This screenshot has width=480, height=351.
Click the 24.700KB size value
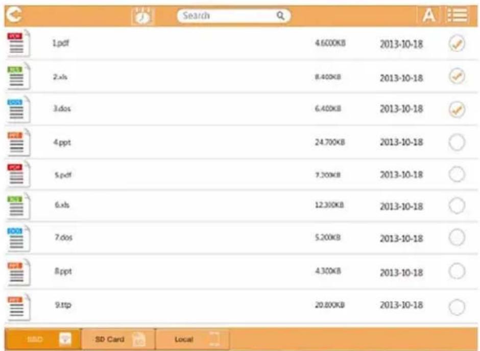pyautogui.click(x=330, y=142)
